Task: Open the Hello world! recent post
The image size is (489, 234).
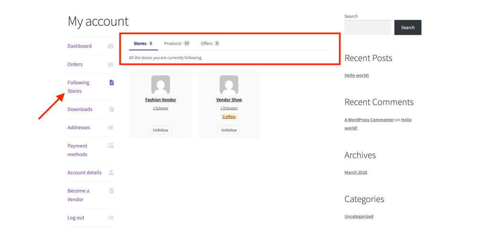Action: (357, 75)
